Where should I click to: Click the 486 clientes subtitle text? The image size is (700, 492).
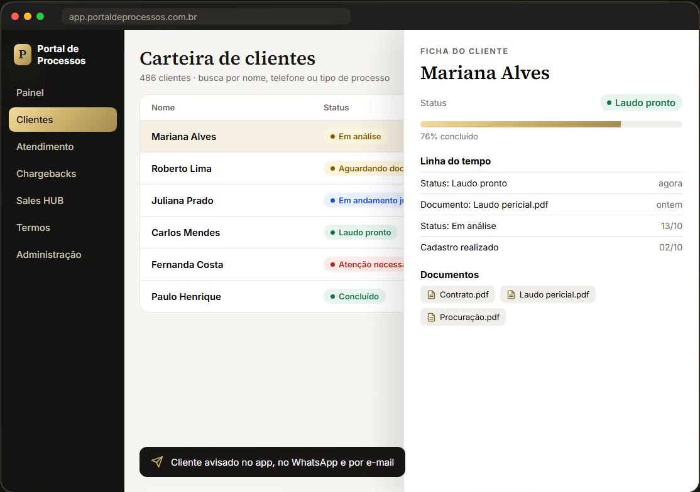coord(265,78)
